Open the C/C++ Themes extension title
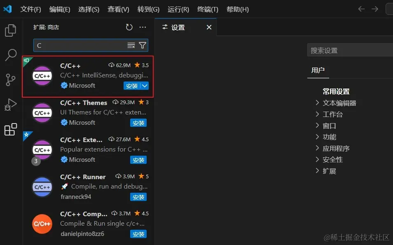This screenshot has height=245, width=393. (x=84, y=103)
